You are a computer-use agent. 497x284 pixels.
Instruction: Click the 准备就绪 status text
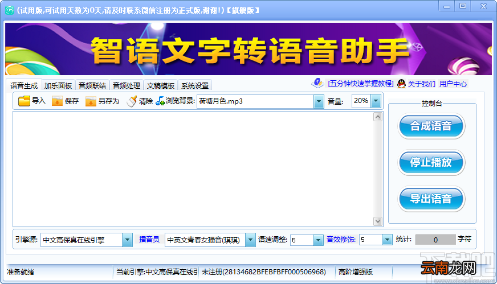21,272
